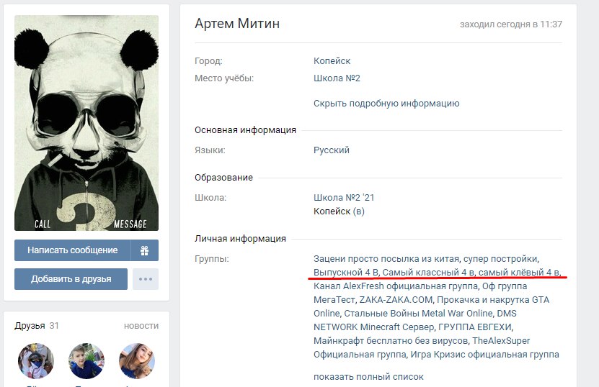Open Прокачка и накрутка GTA Online group
The image size is (599, 387).
pyautogui.click(x=431, y=306)
